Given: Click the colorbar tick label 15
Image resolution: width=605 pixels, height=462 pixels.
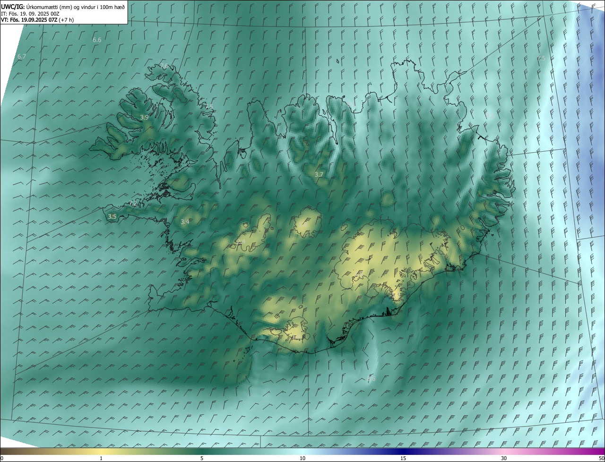Looking at the screenshot, I should [403, 458].
